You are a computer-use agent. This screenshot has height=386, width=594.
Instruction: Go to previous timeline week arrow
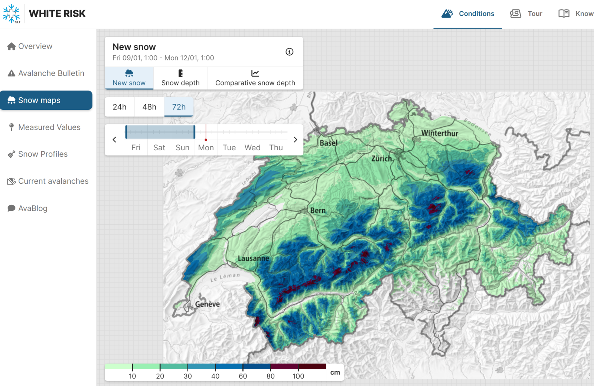tap(114, 140)
